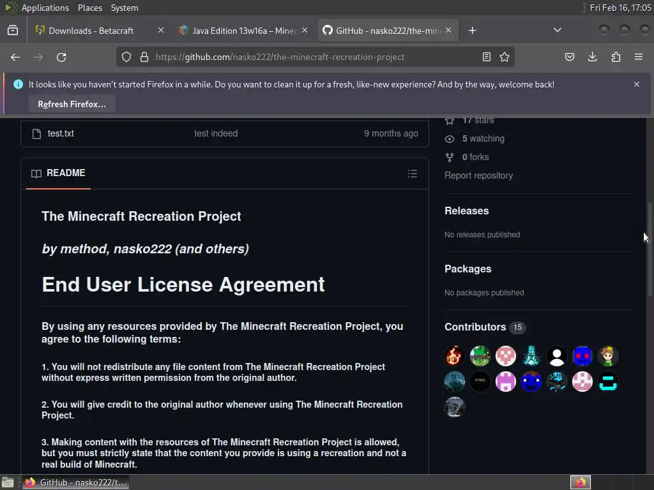Viewport: 654px width, 490px height.
Task: Open the System menu
Action: point(125,8)
